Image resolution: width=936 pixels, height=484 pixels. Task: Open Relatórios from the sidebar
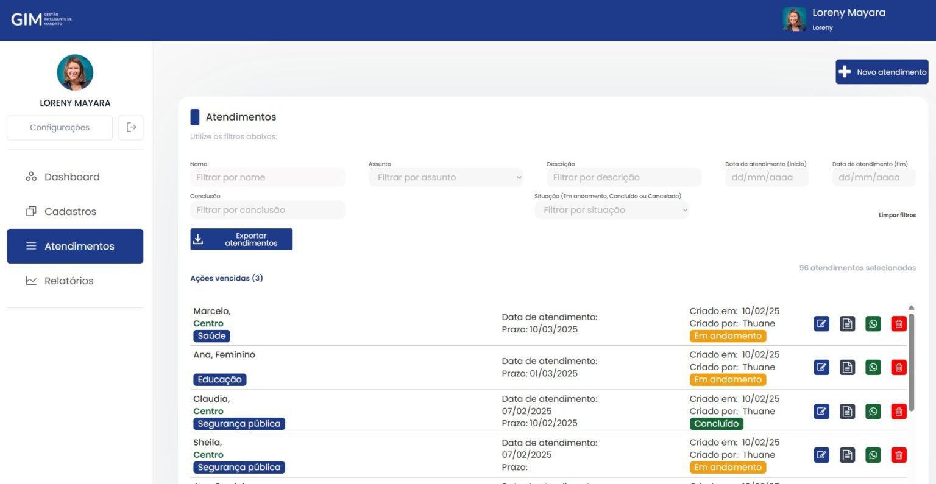tap(69, 281)
